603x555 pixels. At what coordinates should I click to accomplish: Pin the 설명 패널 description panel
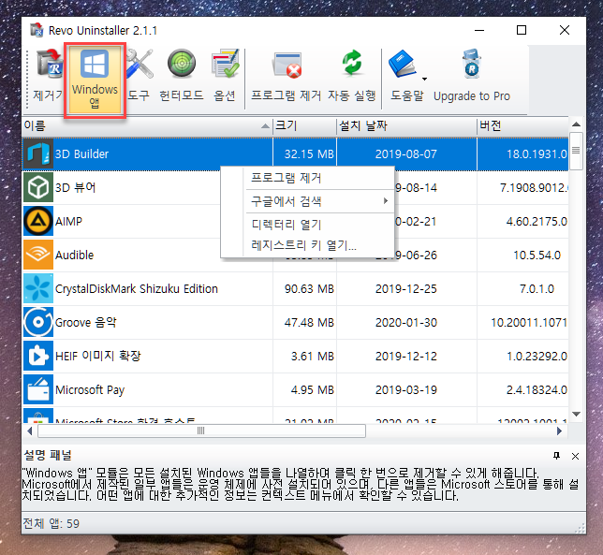coord(556,456)
